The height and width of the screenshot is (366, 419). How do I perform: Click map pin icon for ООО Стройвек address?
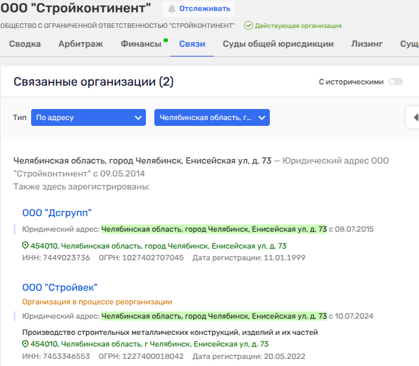(x=25, y=344)
